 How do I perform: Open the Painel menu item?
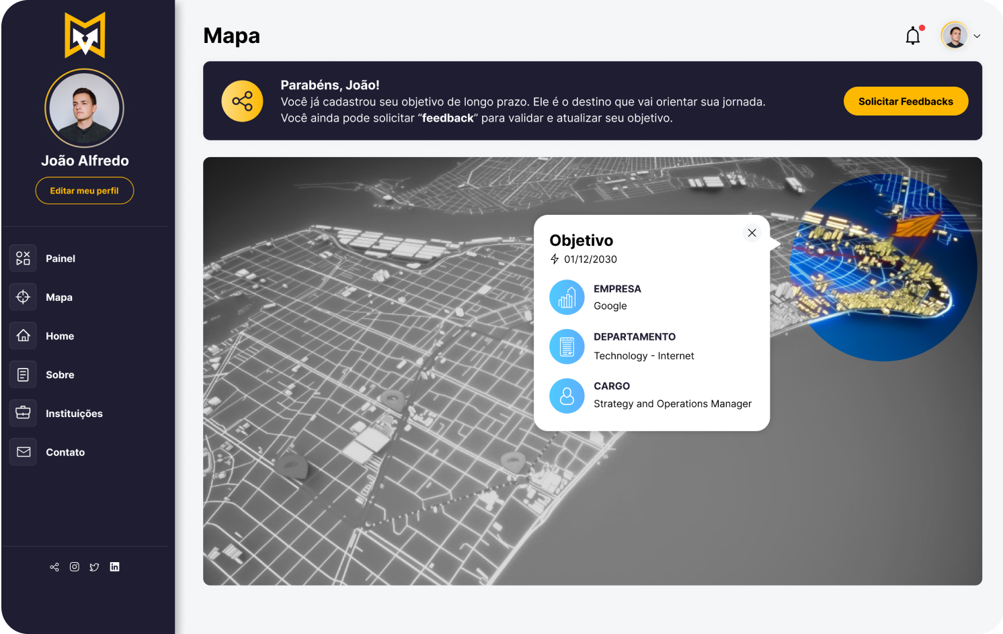[60, 259]
